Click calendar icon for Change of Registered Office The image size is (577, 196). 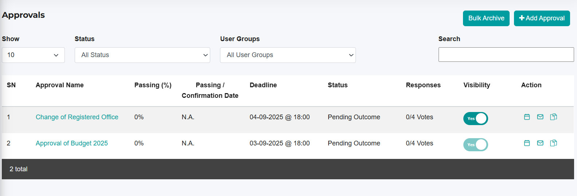[527, 117]
